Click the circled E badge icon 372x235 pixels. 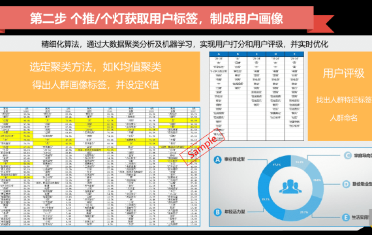pos(346,217)
